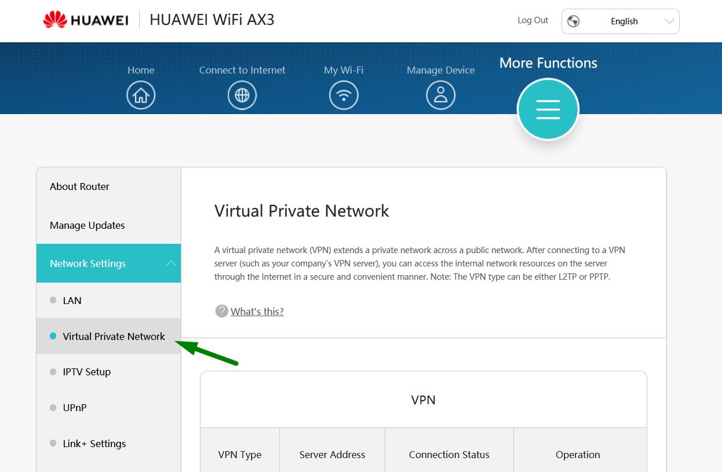Click the Log Out link

coord(533,20)
